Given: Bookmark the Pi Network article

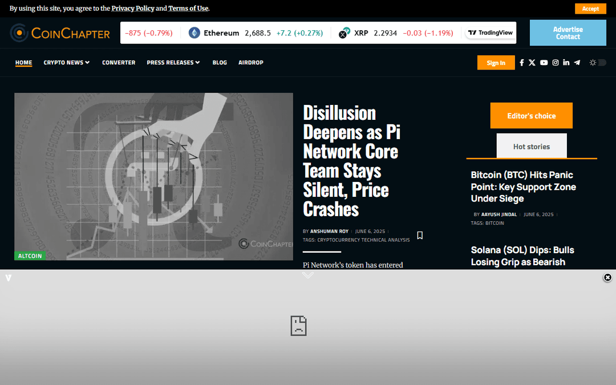Looking at the screenshot, I should pos(420,236).
